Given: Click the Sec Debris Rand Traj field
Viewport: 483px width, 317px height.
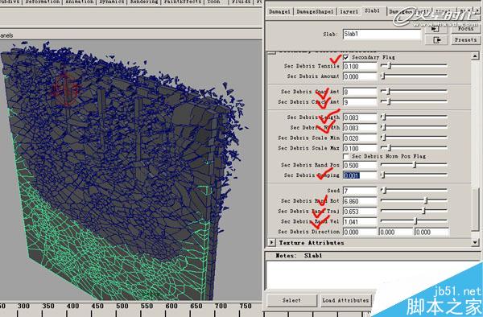Looking at the screenshot, I should tap(360, 212).
